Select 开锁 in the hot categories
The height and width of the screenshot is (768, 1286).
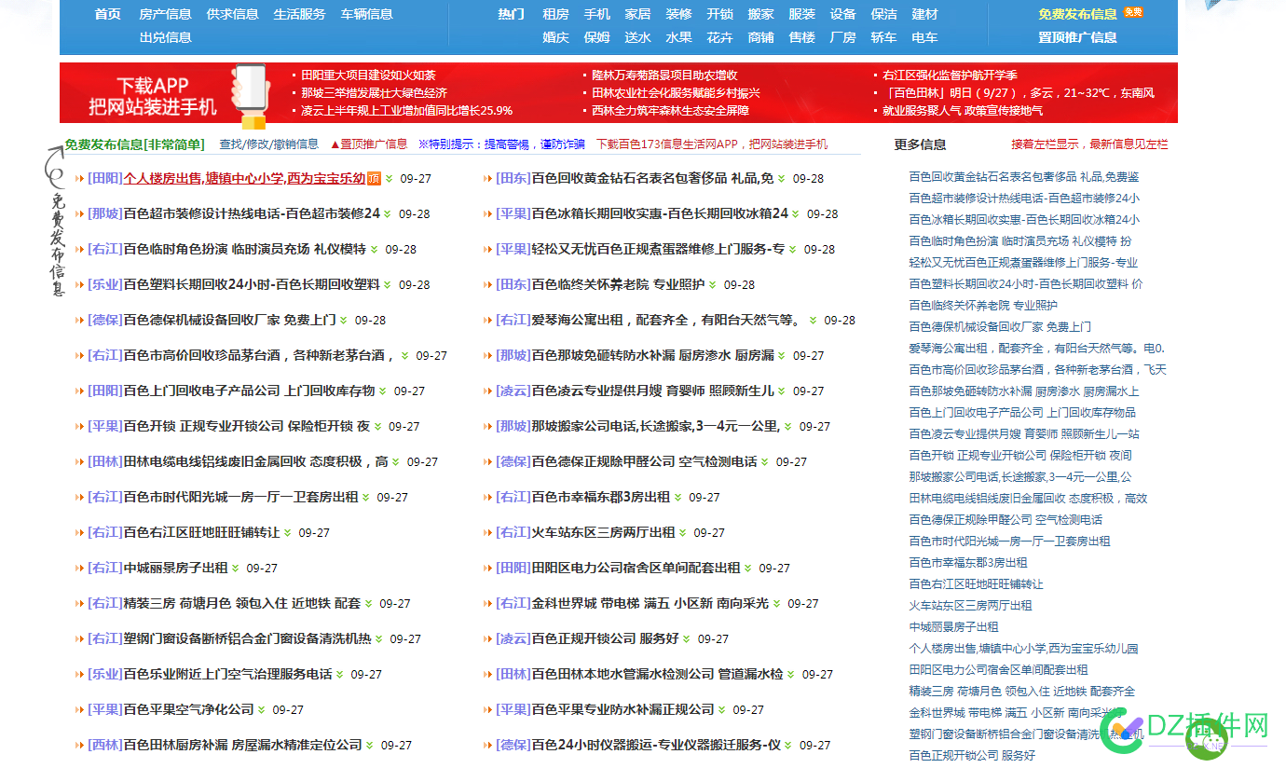tap(720, 14)
